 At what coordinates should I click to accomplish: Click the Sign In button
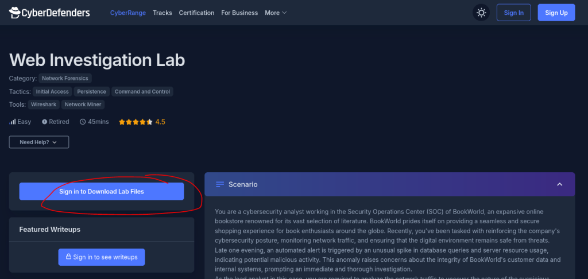tap(513, 13)
